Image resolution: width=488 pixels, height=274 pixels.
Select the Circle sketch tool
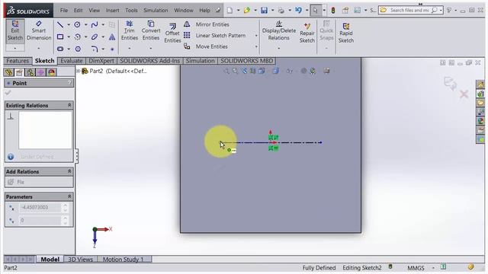(77, 24)
